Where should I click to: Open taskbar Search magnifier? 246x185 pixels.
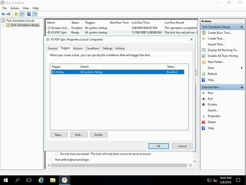(x=17, y=180)
